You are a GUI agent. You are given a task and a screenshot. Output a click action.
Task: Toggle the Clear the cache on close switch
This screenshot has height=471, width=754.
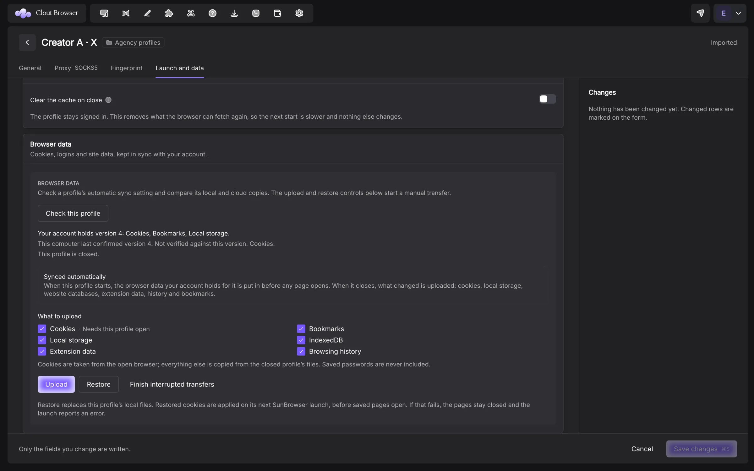tap(547, 99)
